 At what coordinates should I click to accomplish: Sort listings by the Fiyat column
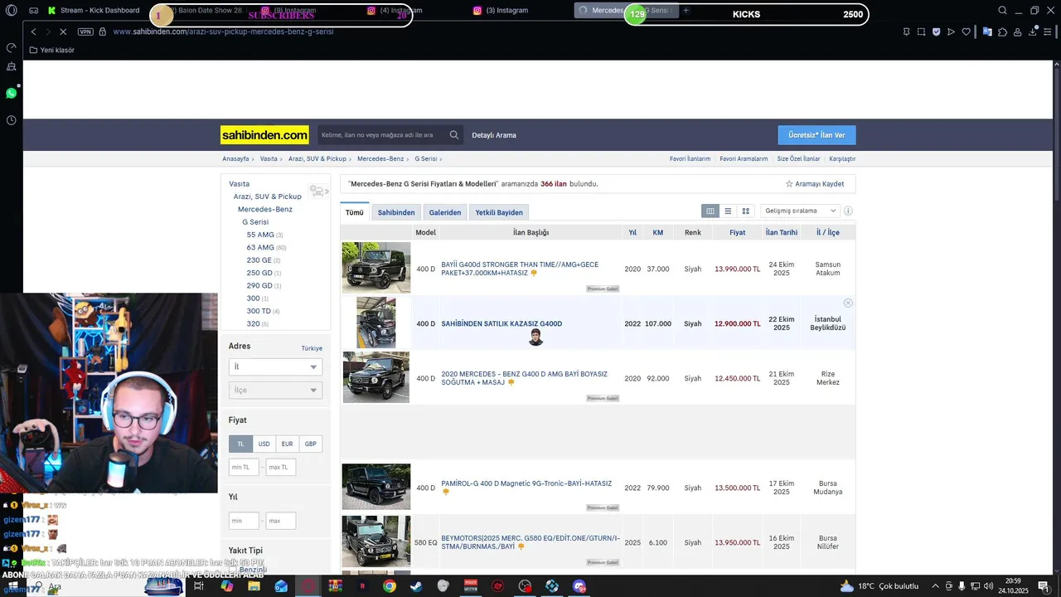point(738,233)
